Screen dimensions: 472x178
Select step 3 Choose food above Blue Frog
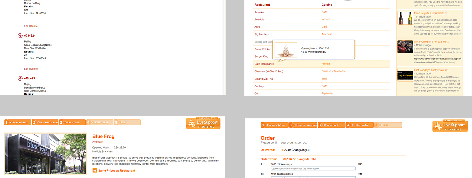tap(72, 123)
